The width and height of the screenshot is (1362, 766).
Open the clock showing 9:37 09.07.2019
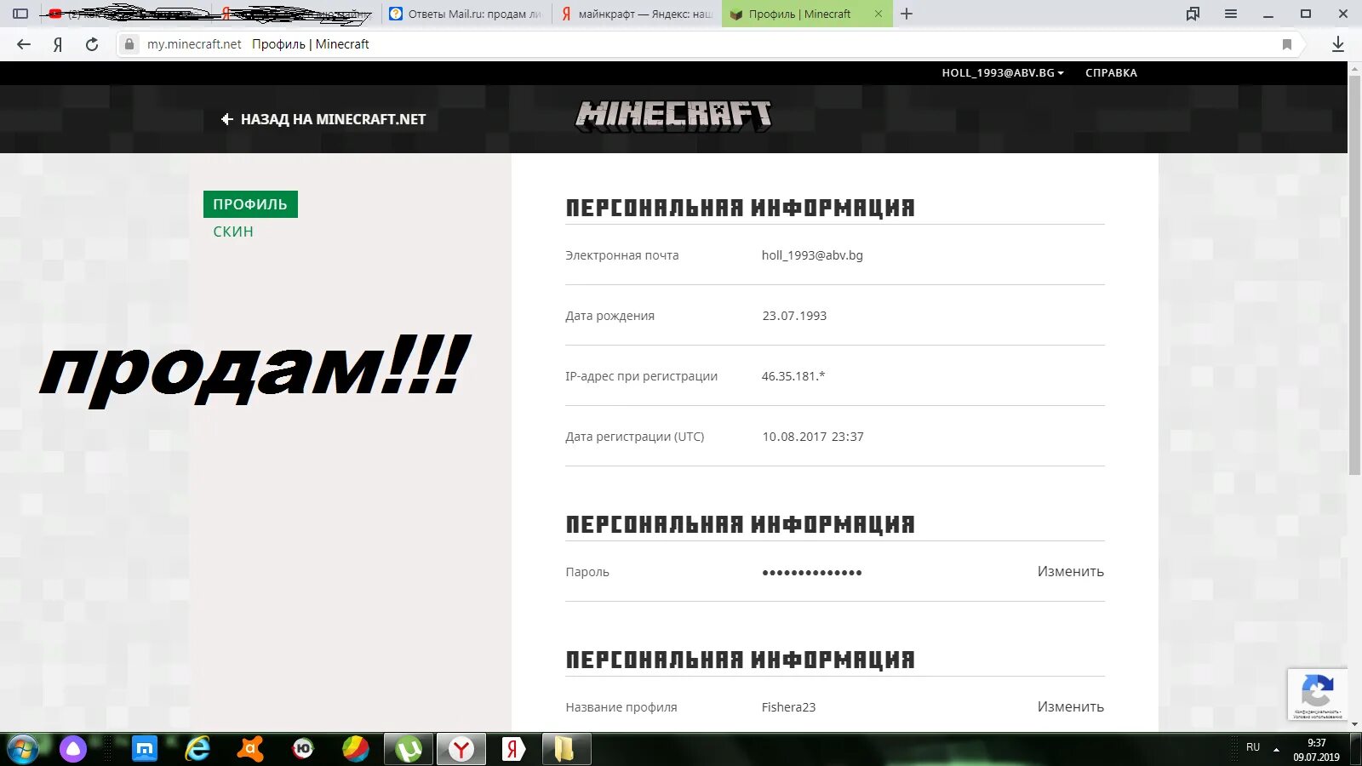(1316, 749)
